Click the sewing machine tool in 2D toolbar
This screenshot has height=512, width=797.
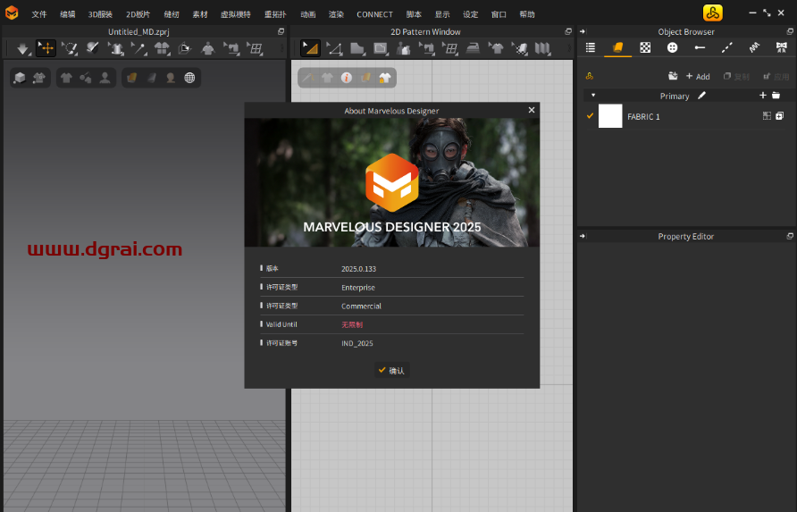426,48
